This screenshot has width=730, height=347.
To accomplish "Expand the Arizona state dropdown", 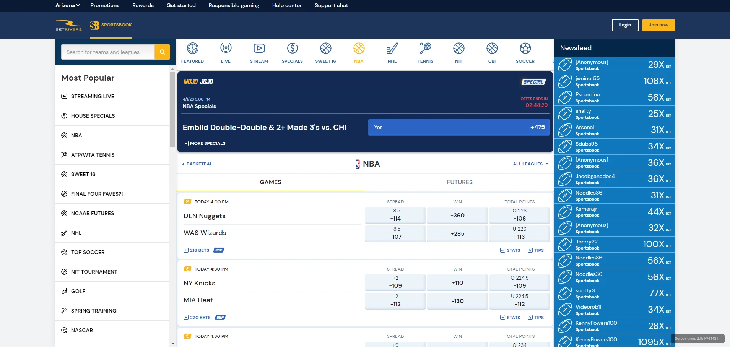I will tap(68, 5).
